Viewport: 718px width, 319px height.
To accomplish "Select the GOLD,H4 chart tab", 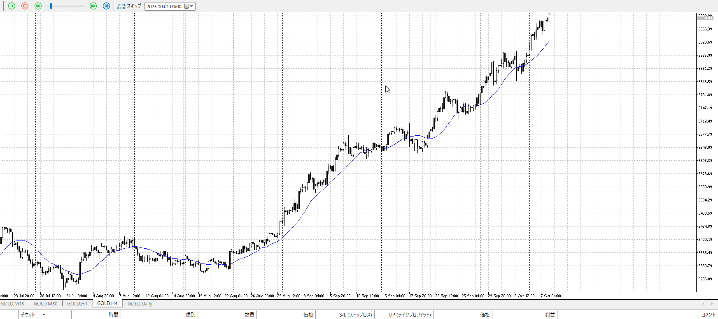I will coord(107,303).
